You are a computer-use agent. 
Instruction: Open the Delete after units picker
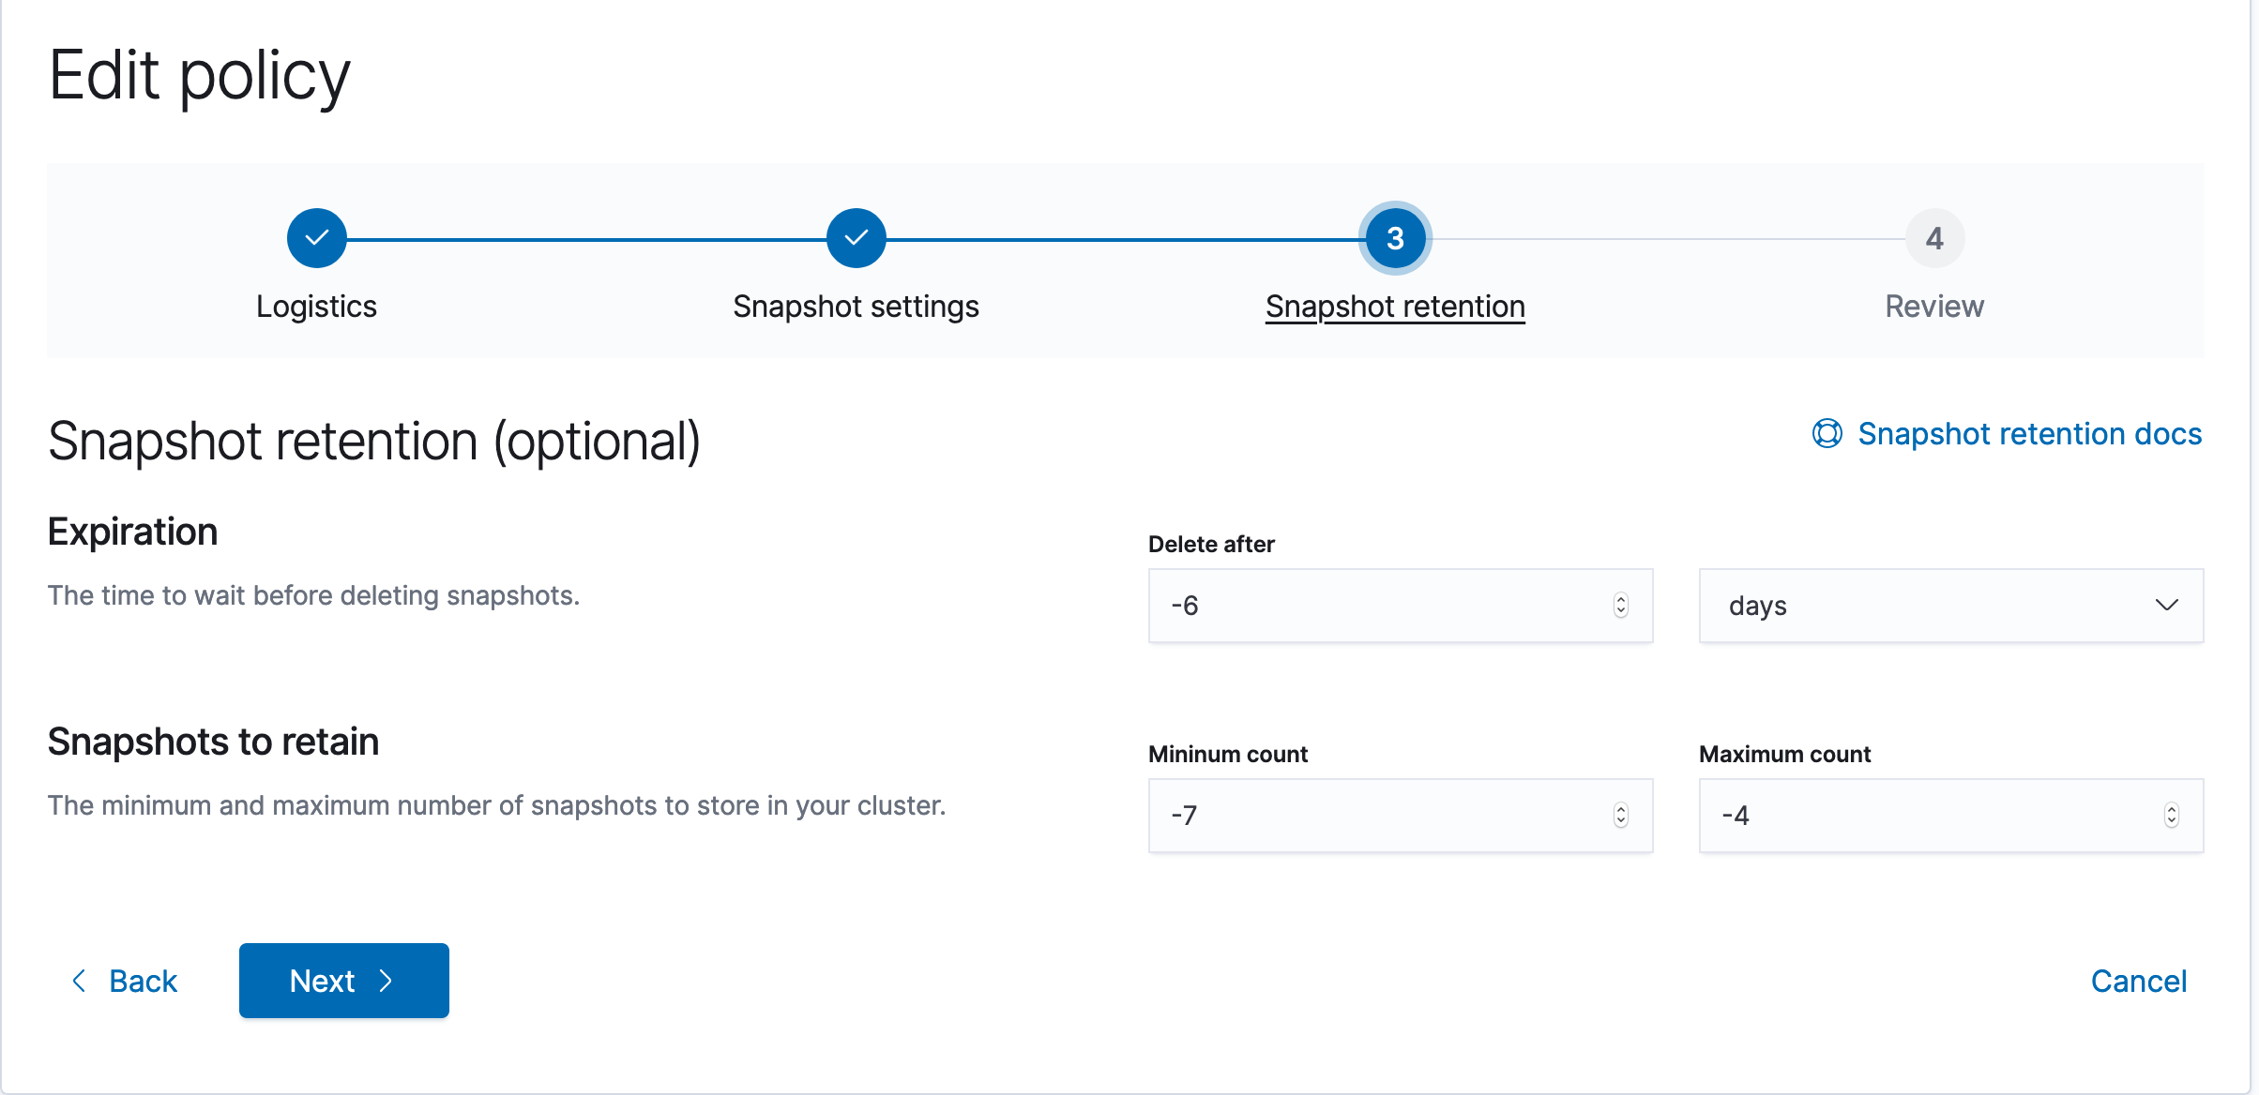point(1951,606)
